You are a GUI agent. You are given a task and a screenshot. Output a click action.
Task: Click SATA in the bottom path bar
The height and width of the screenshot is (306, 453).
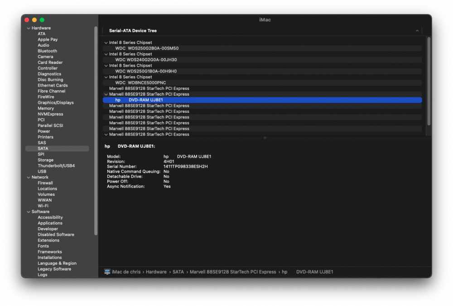(178, 272)
